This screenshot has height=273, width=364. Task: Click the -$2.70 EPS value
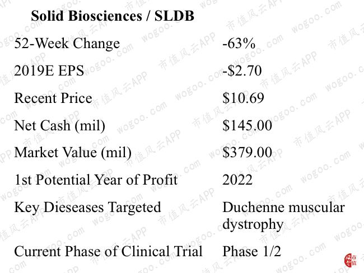tap(241, 70)
